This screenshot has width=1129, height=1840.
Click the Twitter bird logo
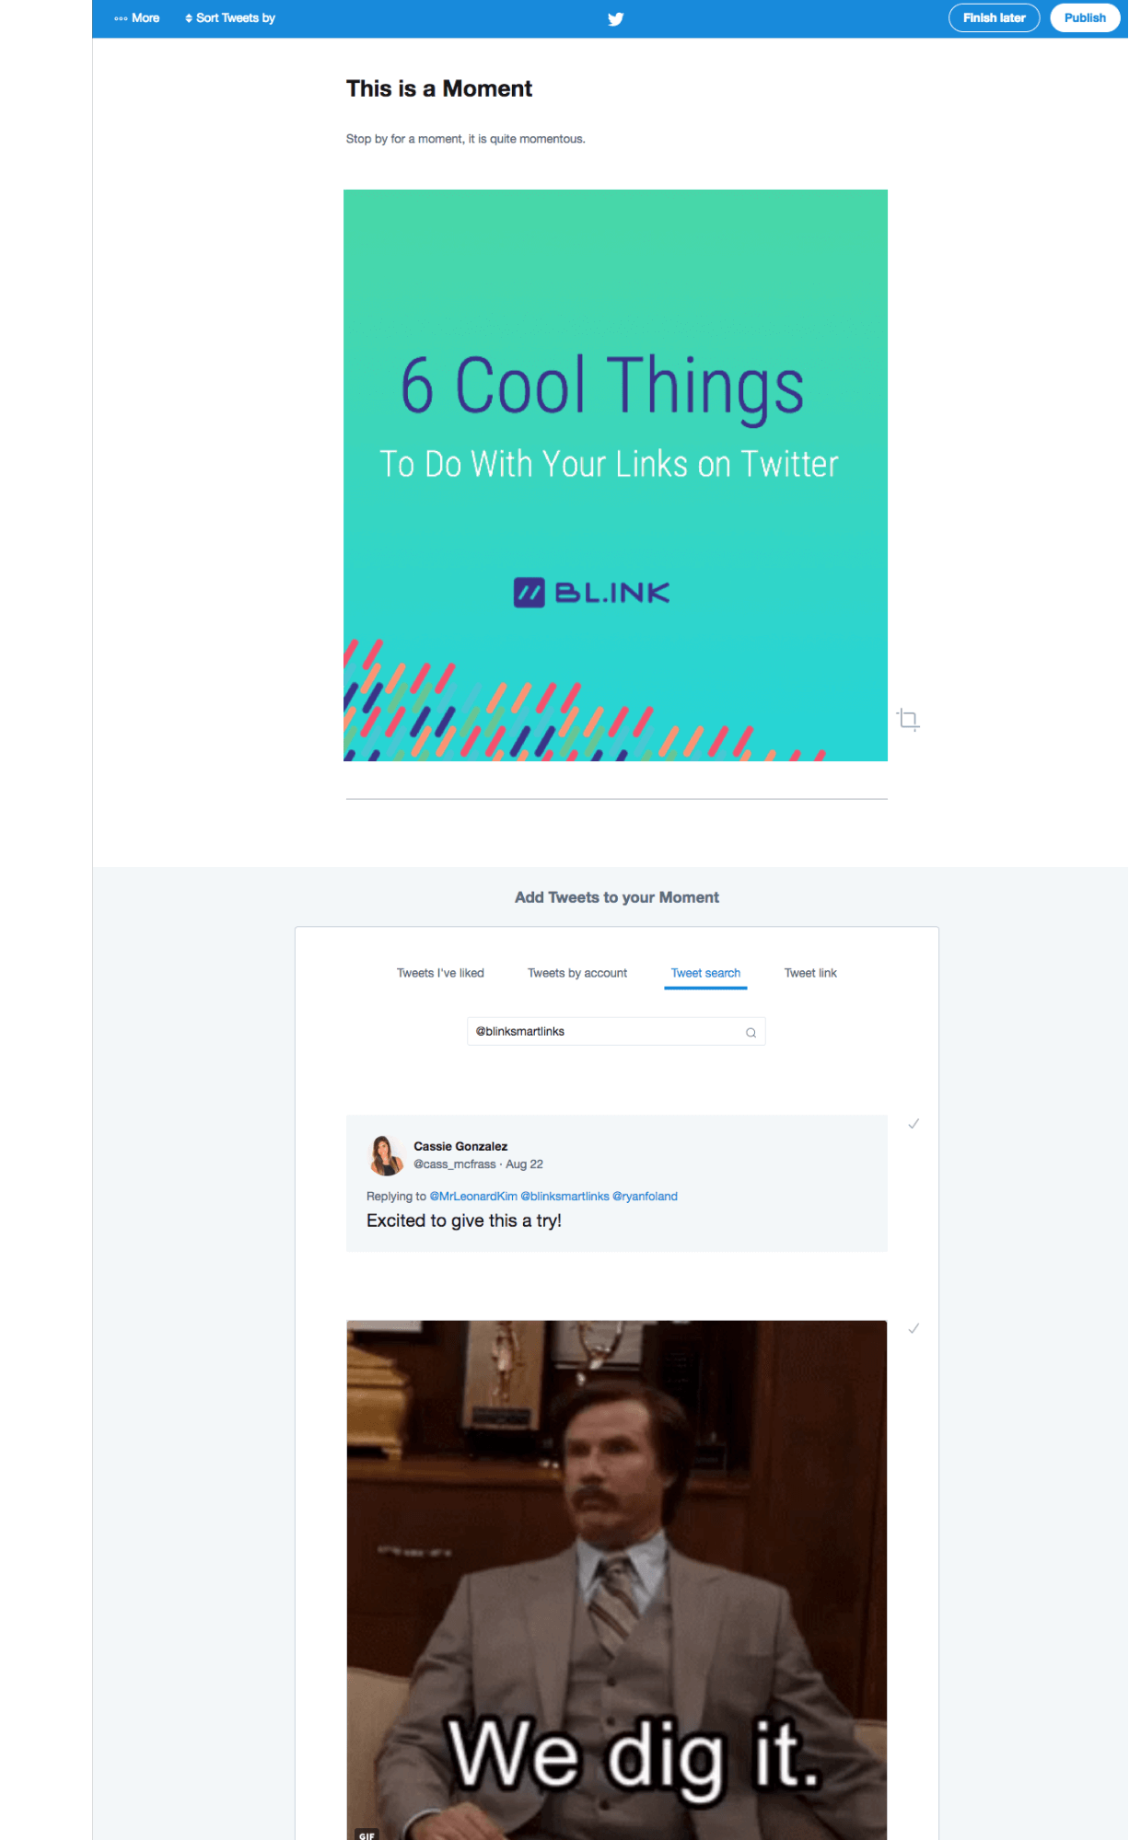tap(616, 18)
